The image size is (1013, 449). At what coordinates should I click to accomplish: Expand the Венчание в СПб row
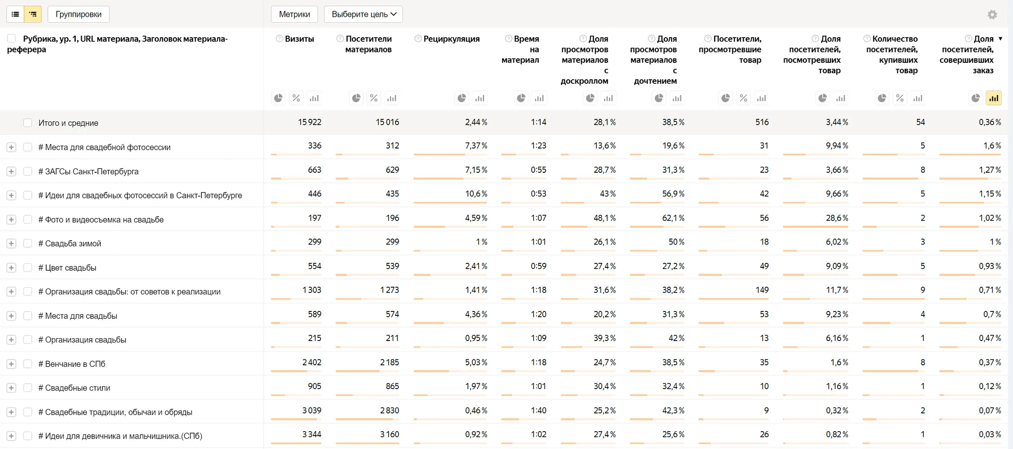click(x=11, y=364)
